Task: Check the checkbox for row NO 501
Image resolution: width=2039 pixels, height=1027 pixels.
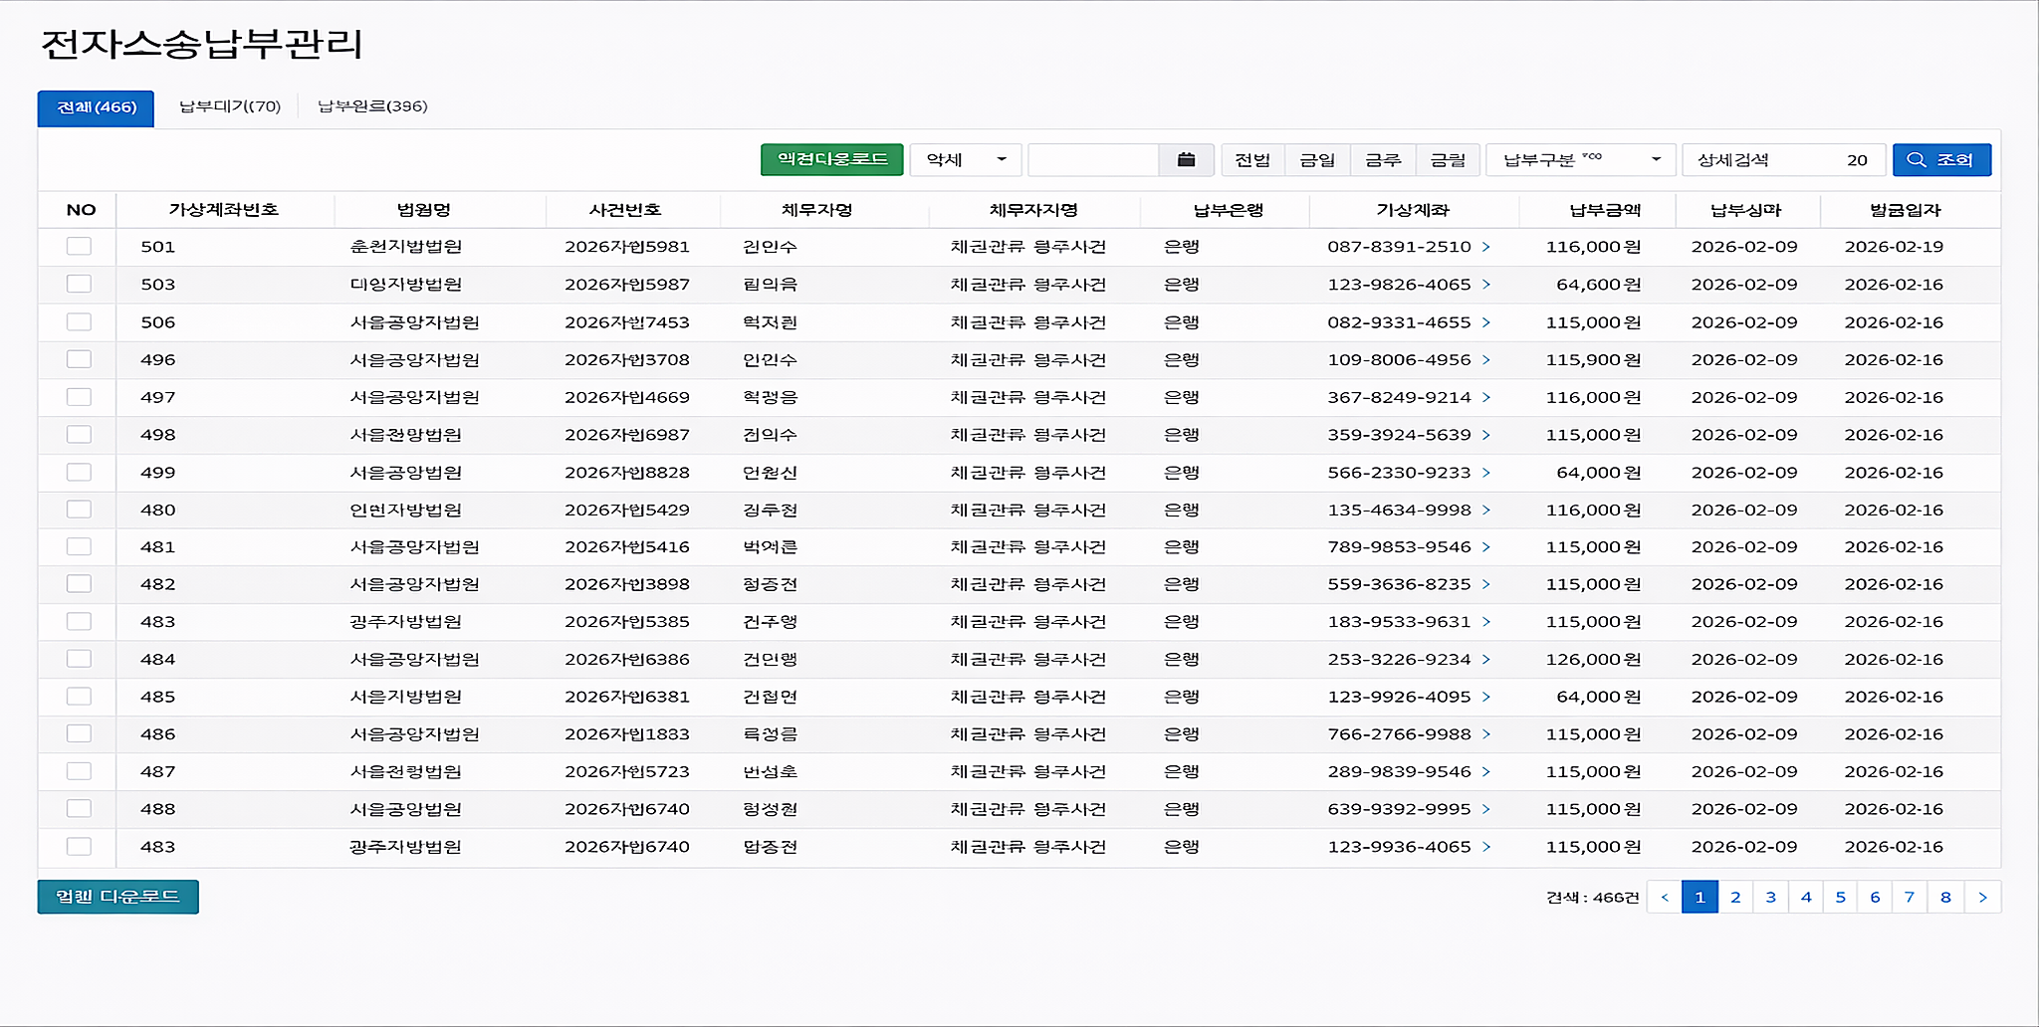Action: click(79, 246)
